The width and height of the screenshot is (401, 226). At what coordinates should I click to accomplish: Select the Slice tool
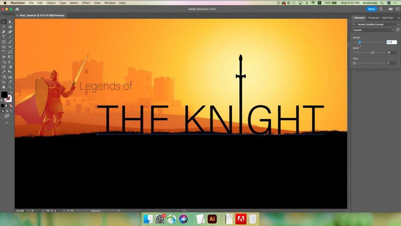[10, 82]
